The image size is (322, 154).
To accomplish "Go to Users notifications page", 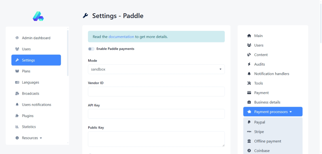I will [x=36, y=105].
